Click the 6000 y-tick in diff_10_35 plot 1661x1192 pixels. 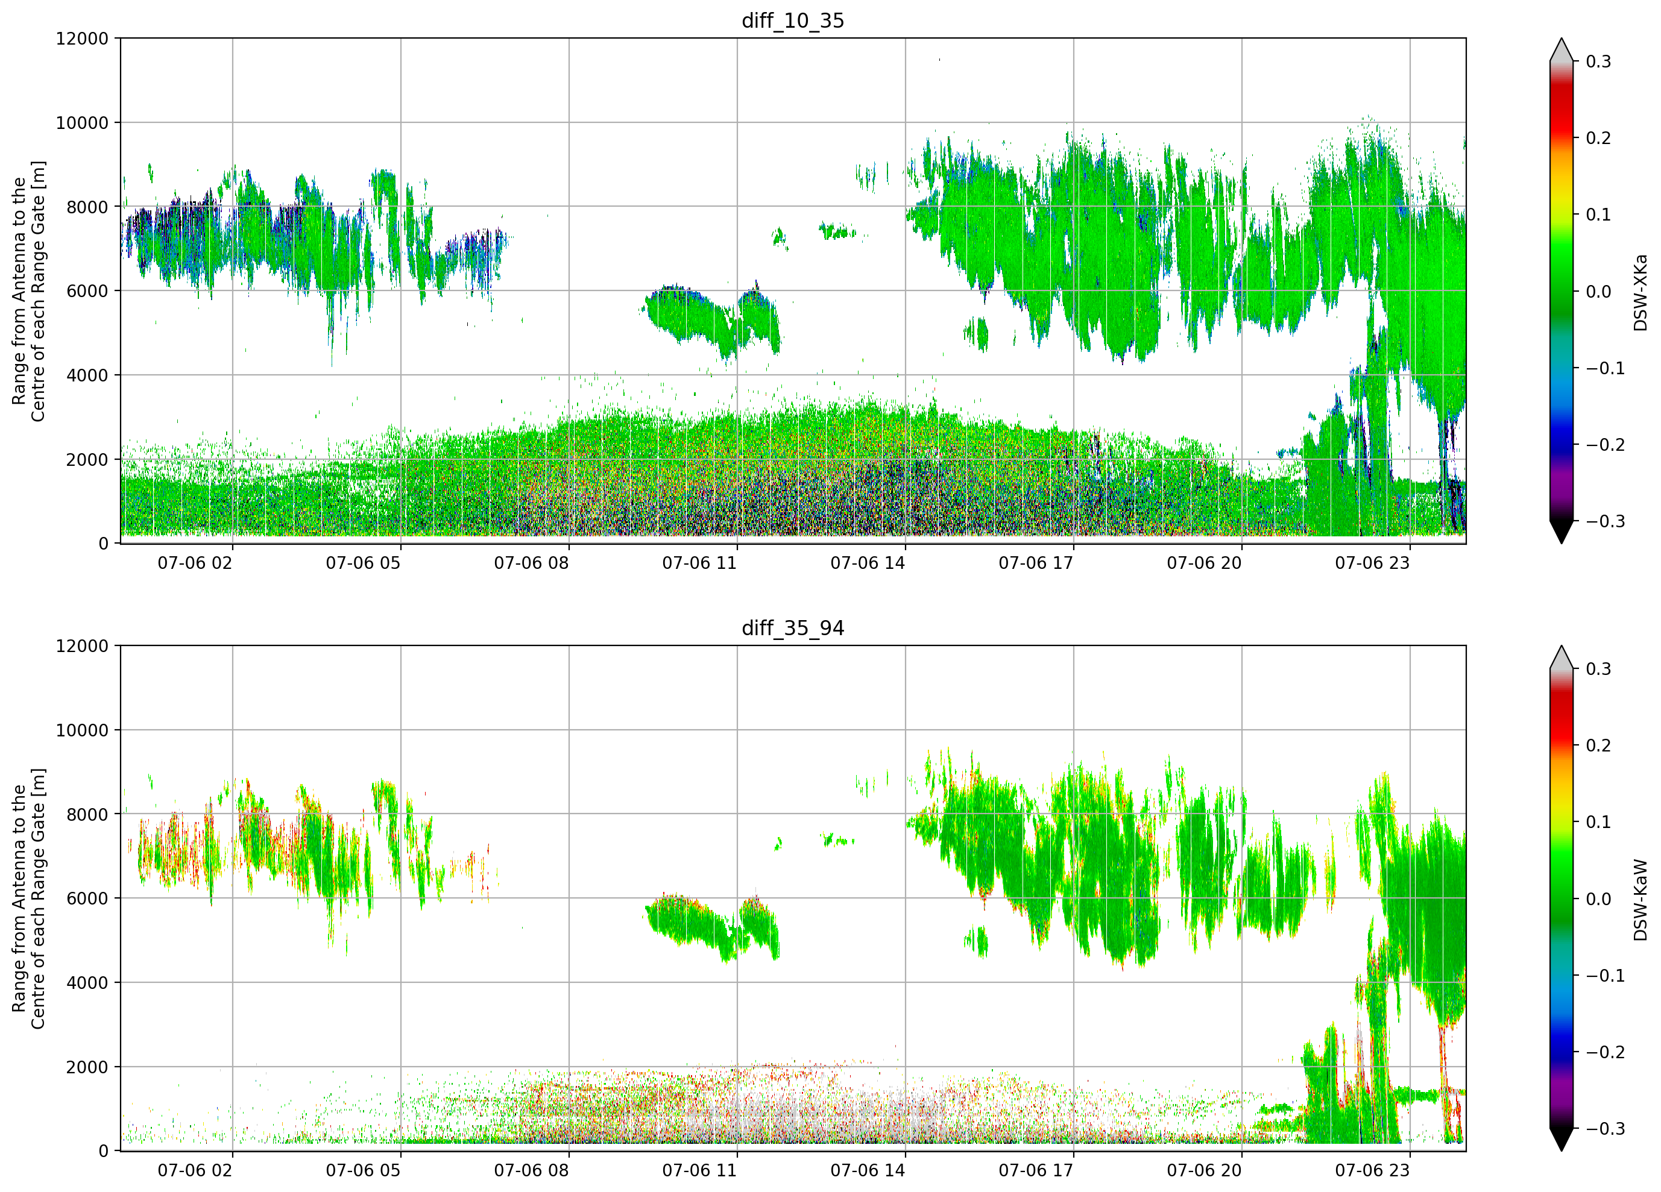pos(87,290)
